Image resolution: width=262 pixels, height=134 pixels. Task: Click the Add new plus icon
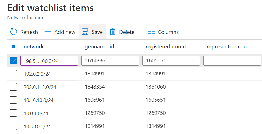click(48, 32)
